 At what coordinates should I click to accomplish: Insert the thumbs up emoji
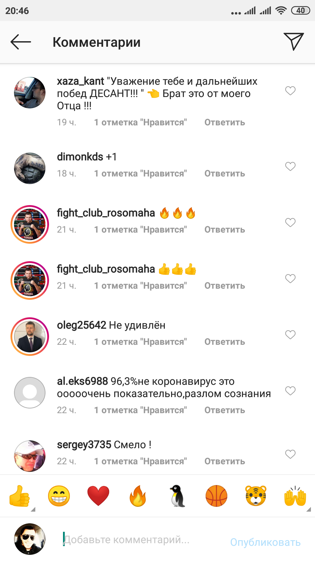[20, 496]
